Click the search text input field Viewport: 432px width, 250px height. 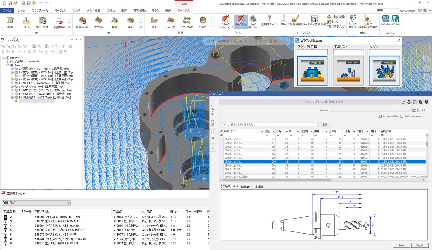[x=272, y=124]
